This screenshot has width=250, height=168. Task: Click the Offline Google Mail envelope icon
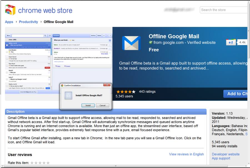131,43
